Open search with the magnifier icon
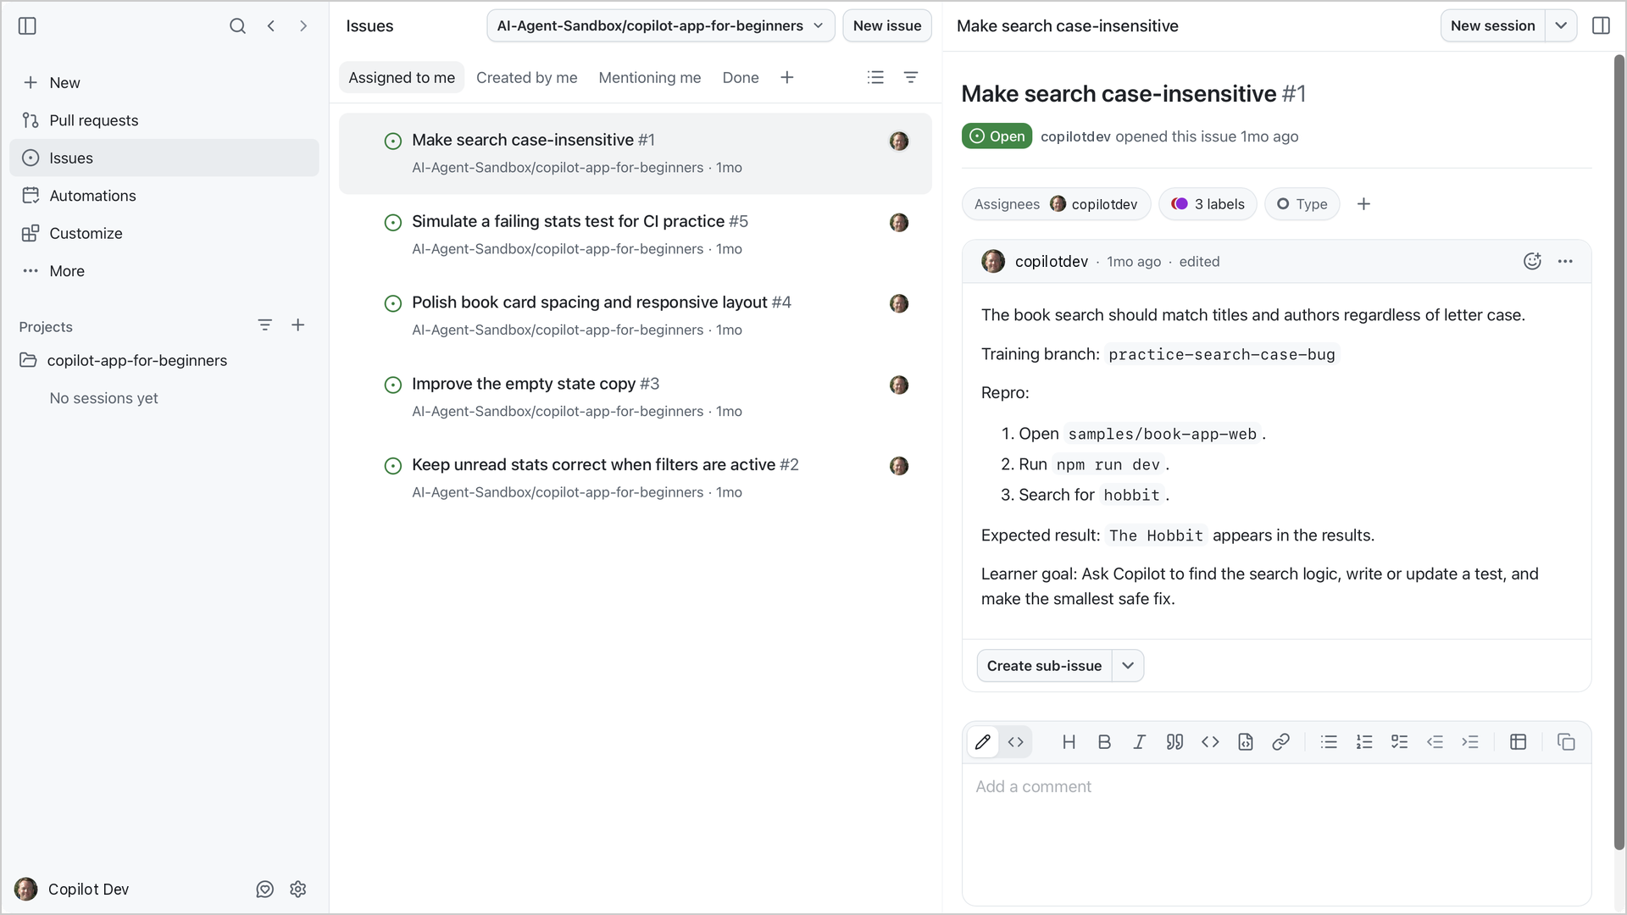1627x915 pixels. [237, 26]
